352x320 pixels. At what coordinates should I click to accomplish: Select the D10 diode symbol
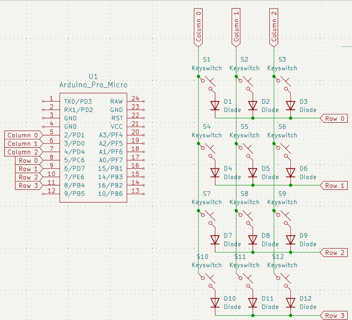[215, 303]
